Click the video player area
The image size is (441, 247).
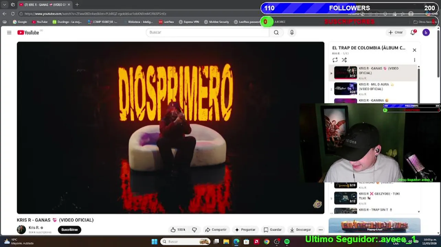[170, 128]
